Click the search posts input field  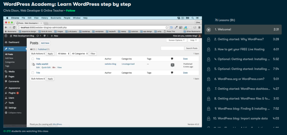[x=172, y=48]
